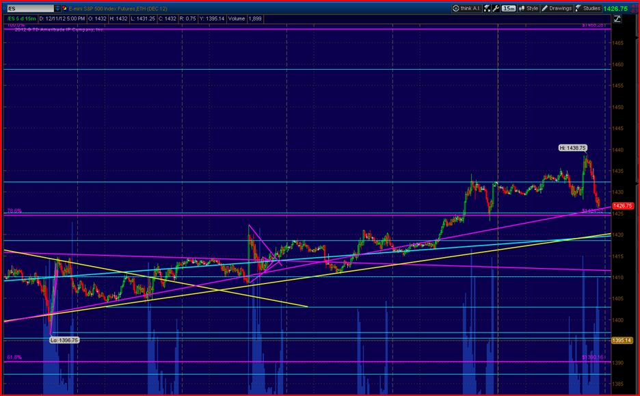640x396 pixels.
Task: Click the /ES symbol input field
Action: (30, 9)
